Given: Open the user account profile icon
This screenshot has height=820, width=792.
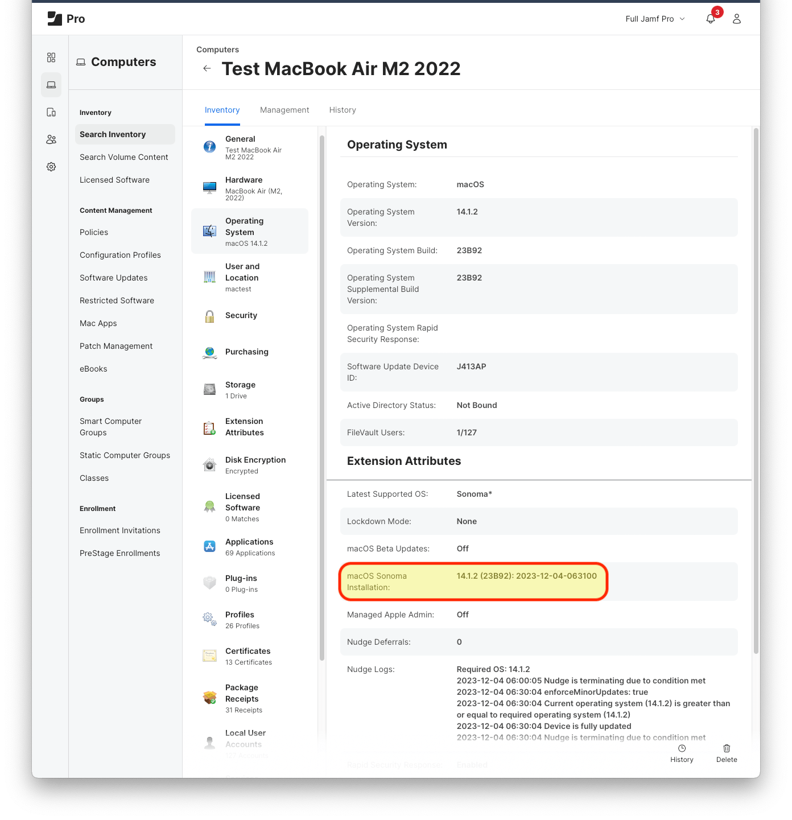Looking at the screenshot, I should [737, 19].
